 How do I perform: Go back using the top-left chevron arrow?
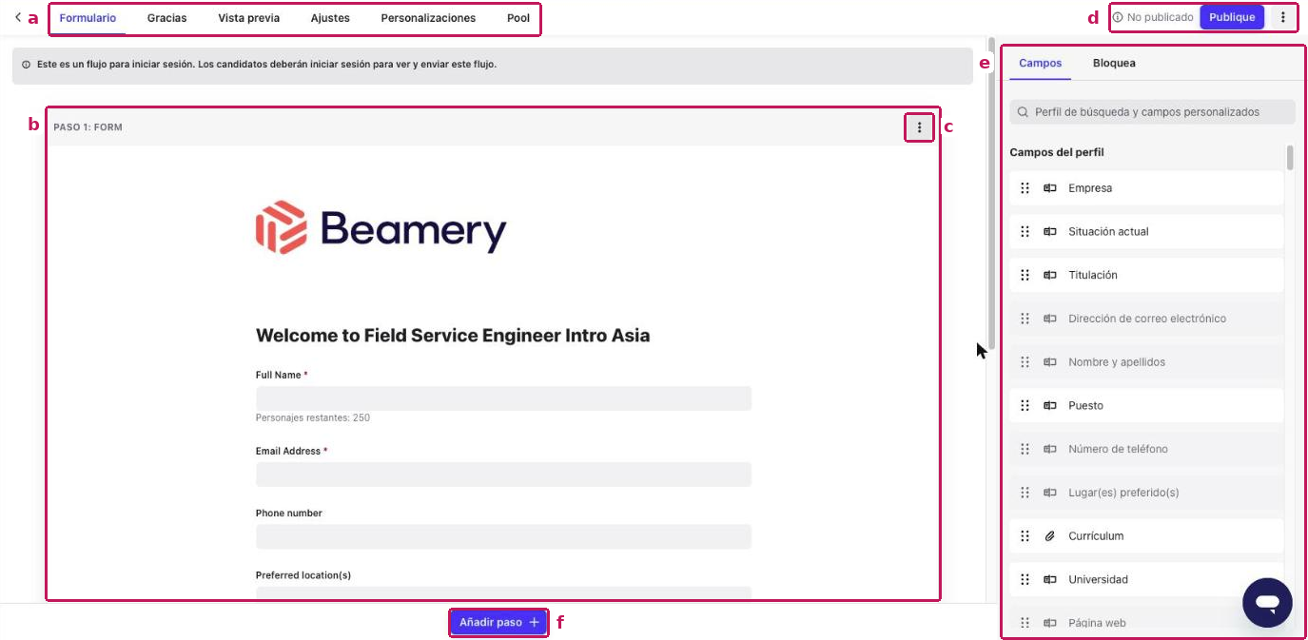pos(17,17)
